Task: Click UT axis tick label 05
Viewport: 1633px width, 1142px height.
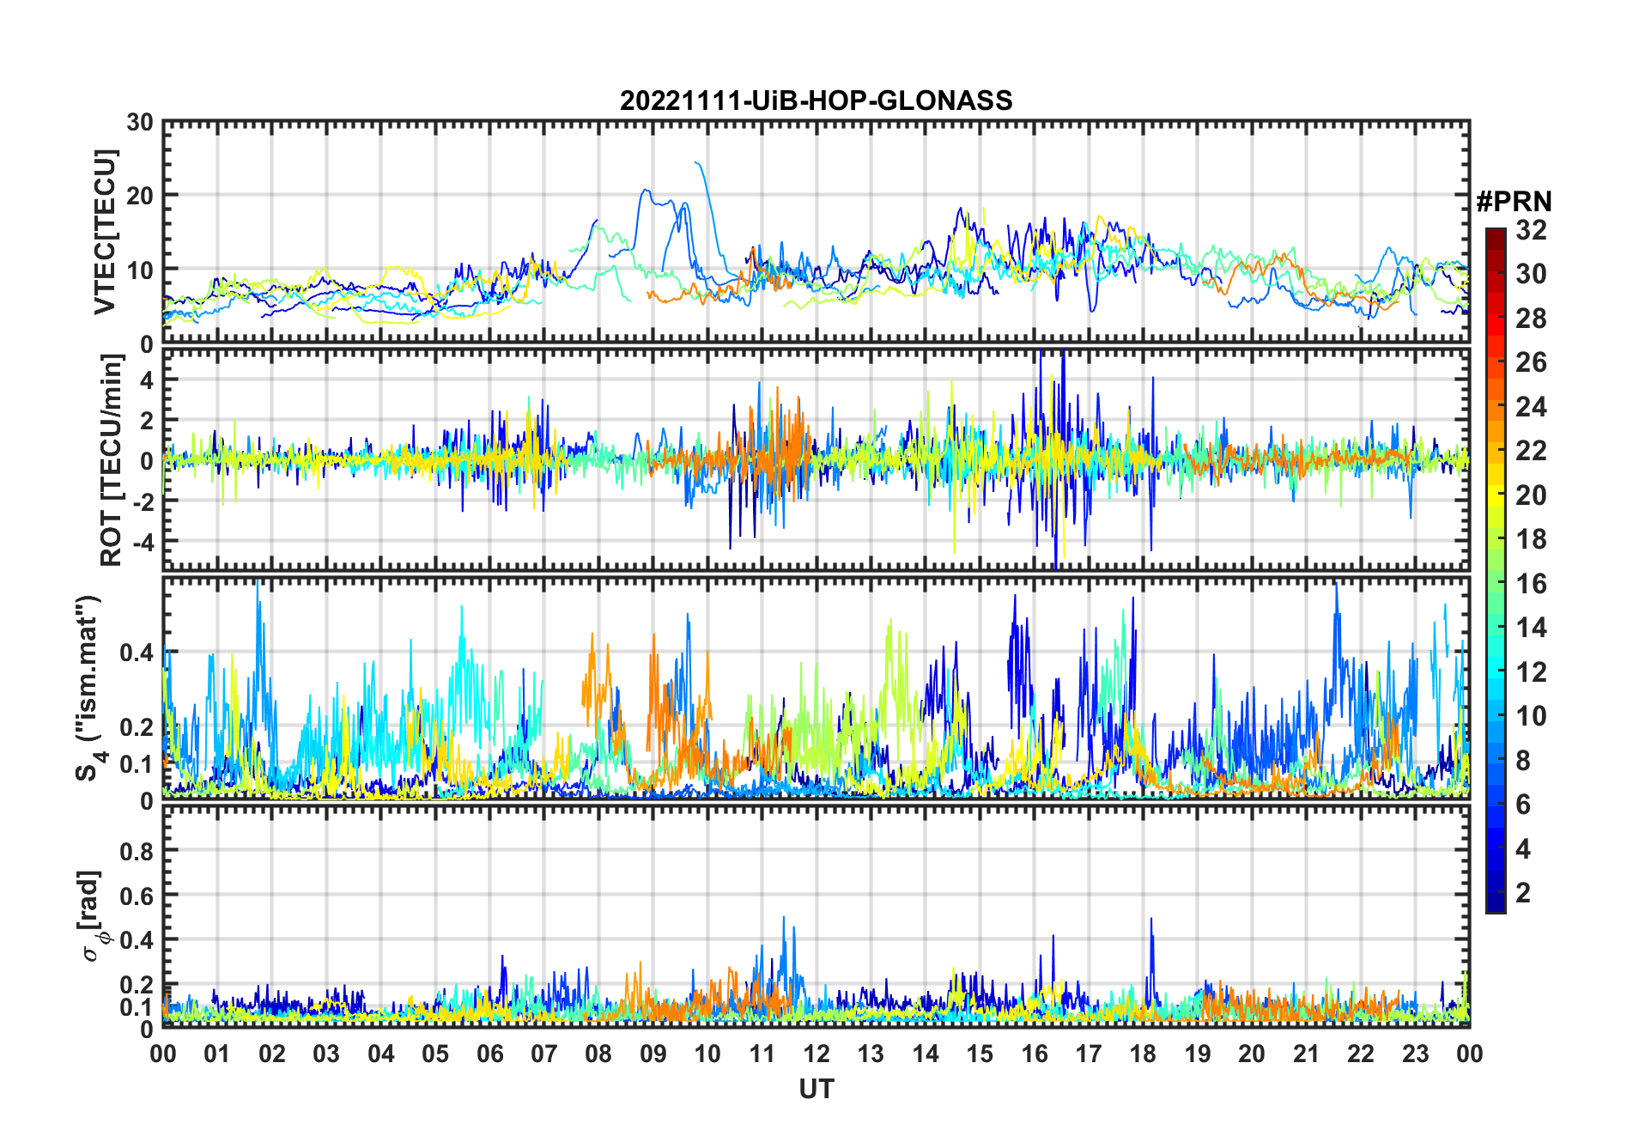Action: (435, 1054)
